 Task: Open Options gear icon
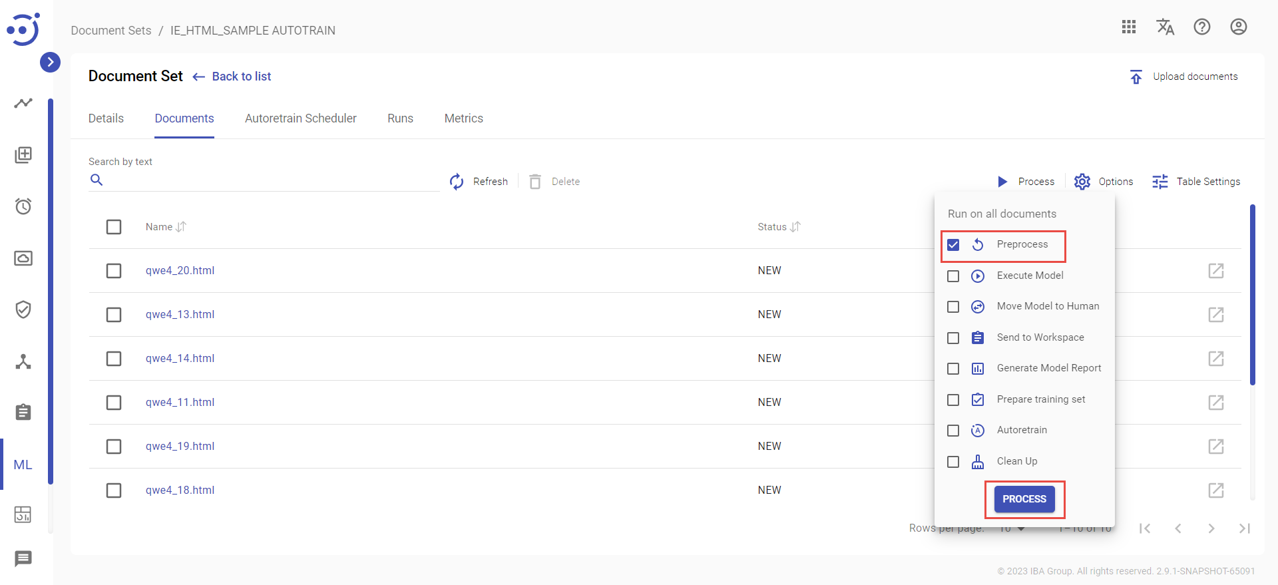1082,182
